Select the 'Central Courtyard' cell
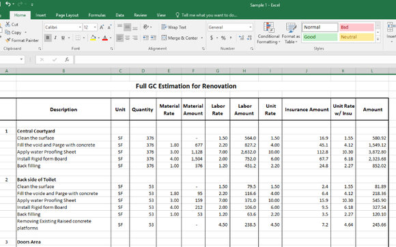 pos(63,131)
